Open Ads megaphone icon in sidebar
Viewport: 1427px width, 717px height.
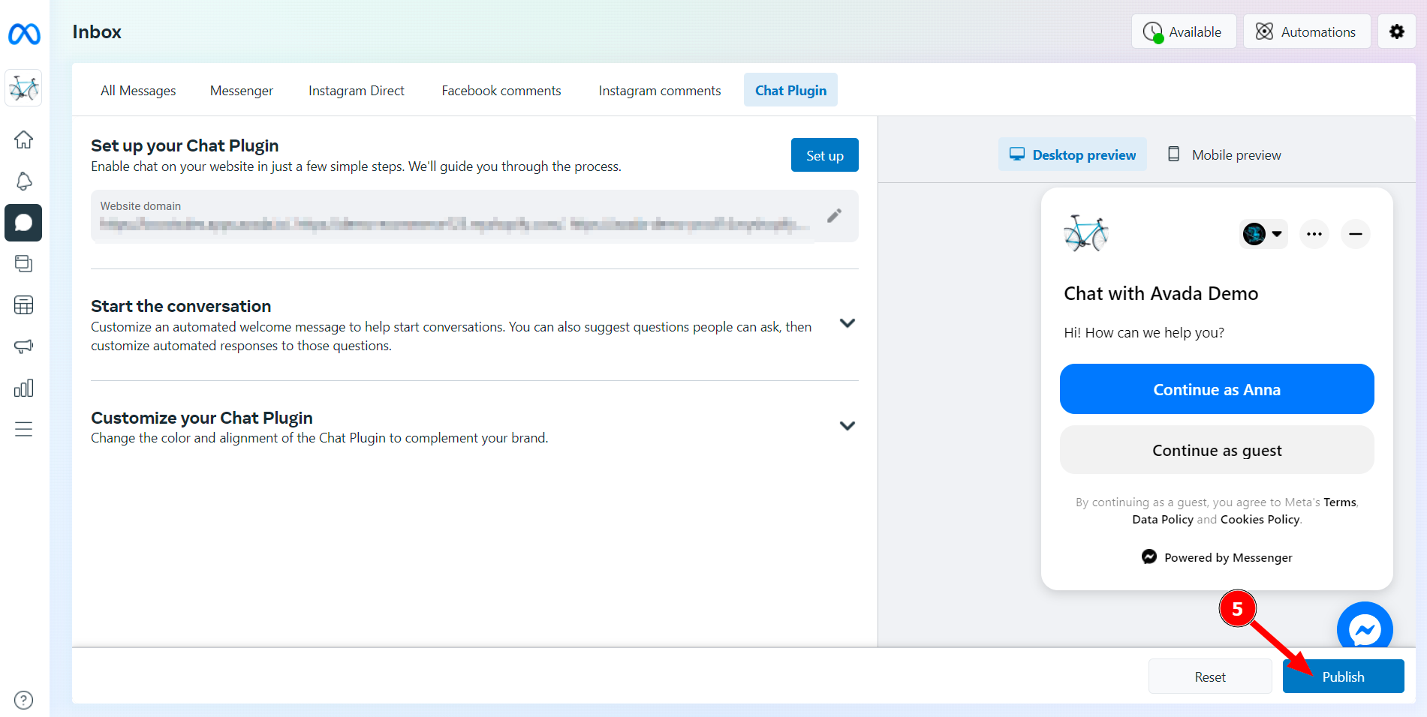[23, 346]
